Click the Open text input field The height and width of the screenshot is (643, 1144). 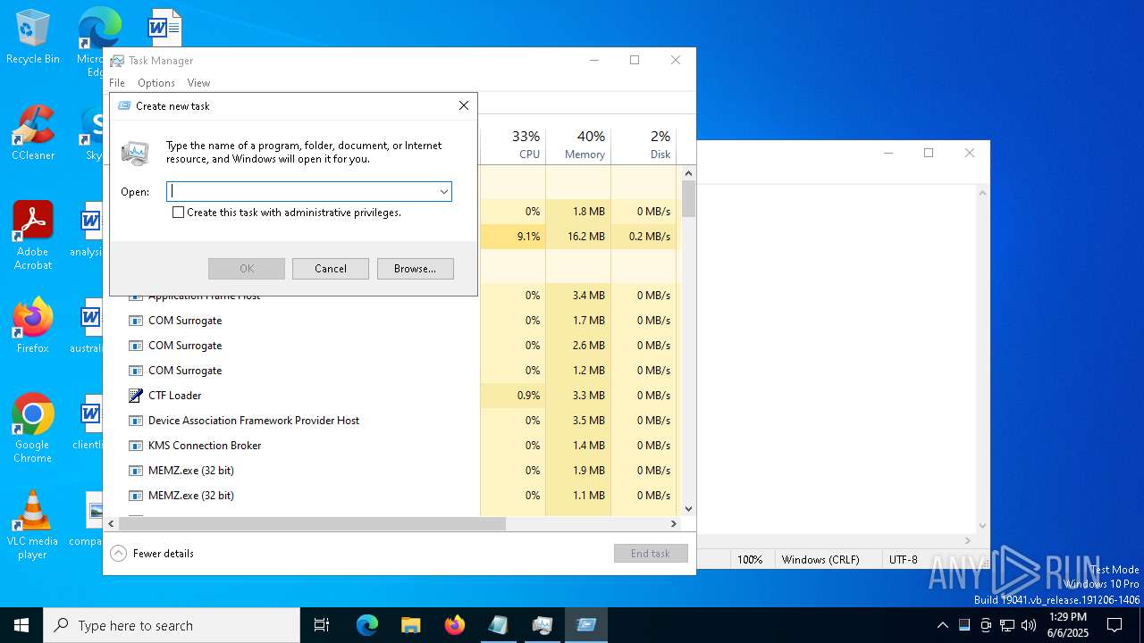click(301, 191)
